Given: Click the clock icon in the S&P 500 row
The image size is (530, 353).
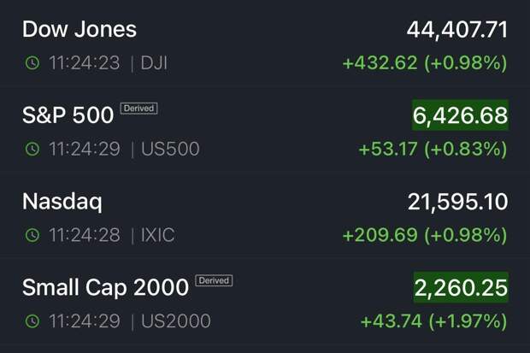Looking at the screenshot, I should (32, 149).
